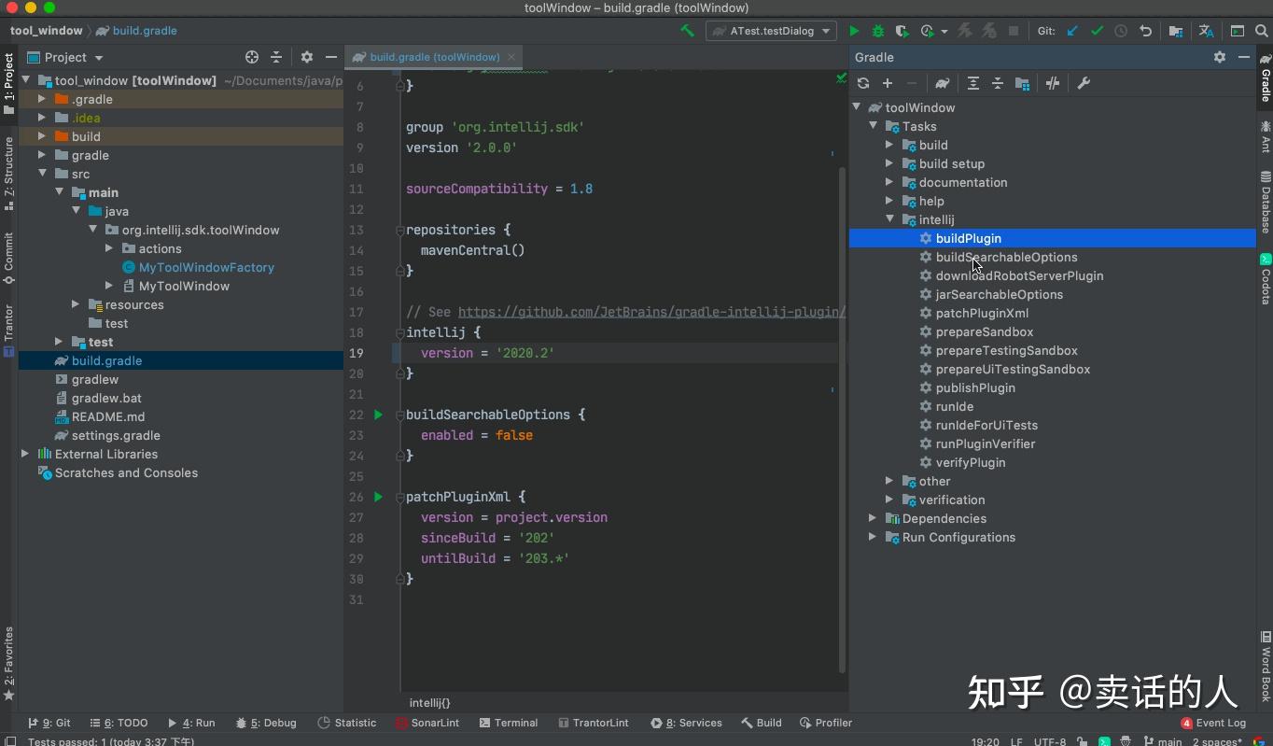Run with coverage icon in toolbar
The height and width of the screenshot is (746, 1273).
pyautogui.click(x=902, y=31)
